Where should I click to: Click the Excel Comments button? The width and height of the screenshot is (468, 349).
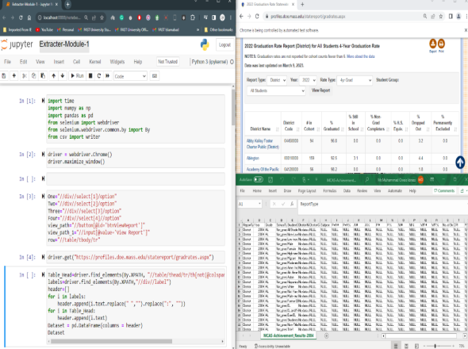(x=444, y=191)
